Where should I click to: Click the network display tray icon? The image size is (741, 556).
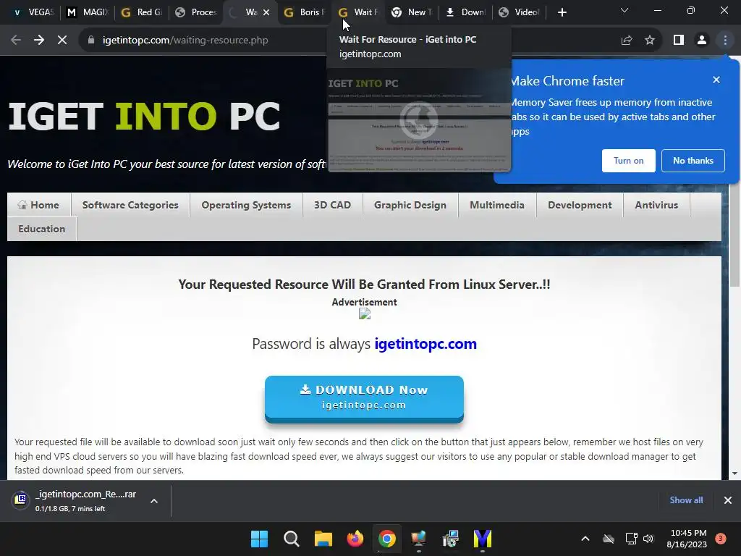(631, 539)
